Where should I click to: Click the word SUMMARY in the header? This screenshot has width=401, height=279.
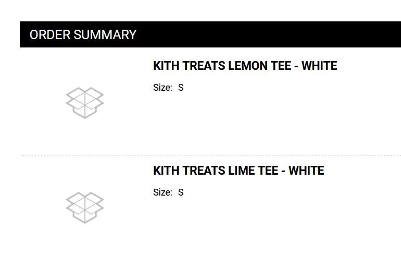coord(105,35)
